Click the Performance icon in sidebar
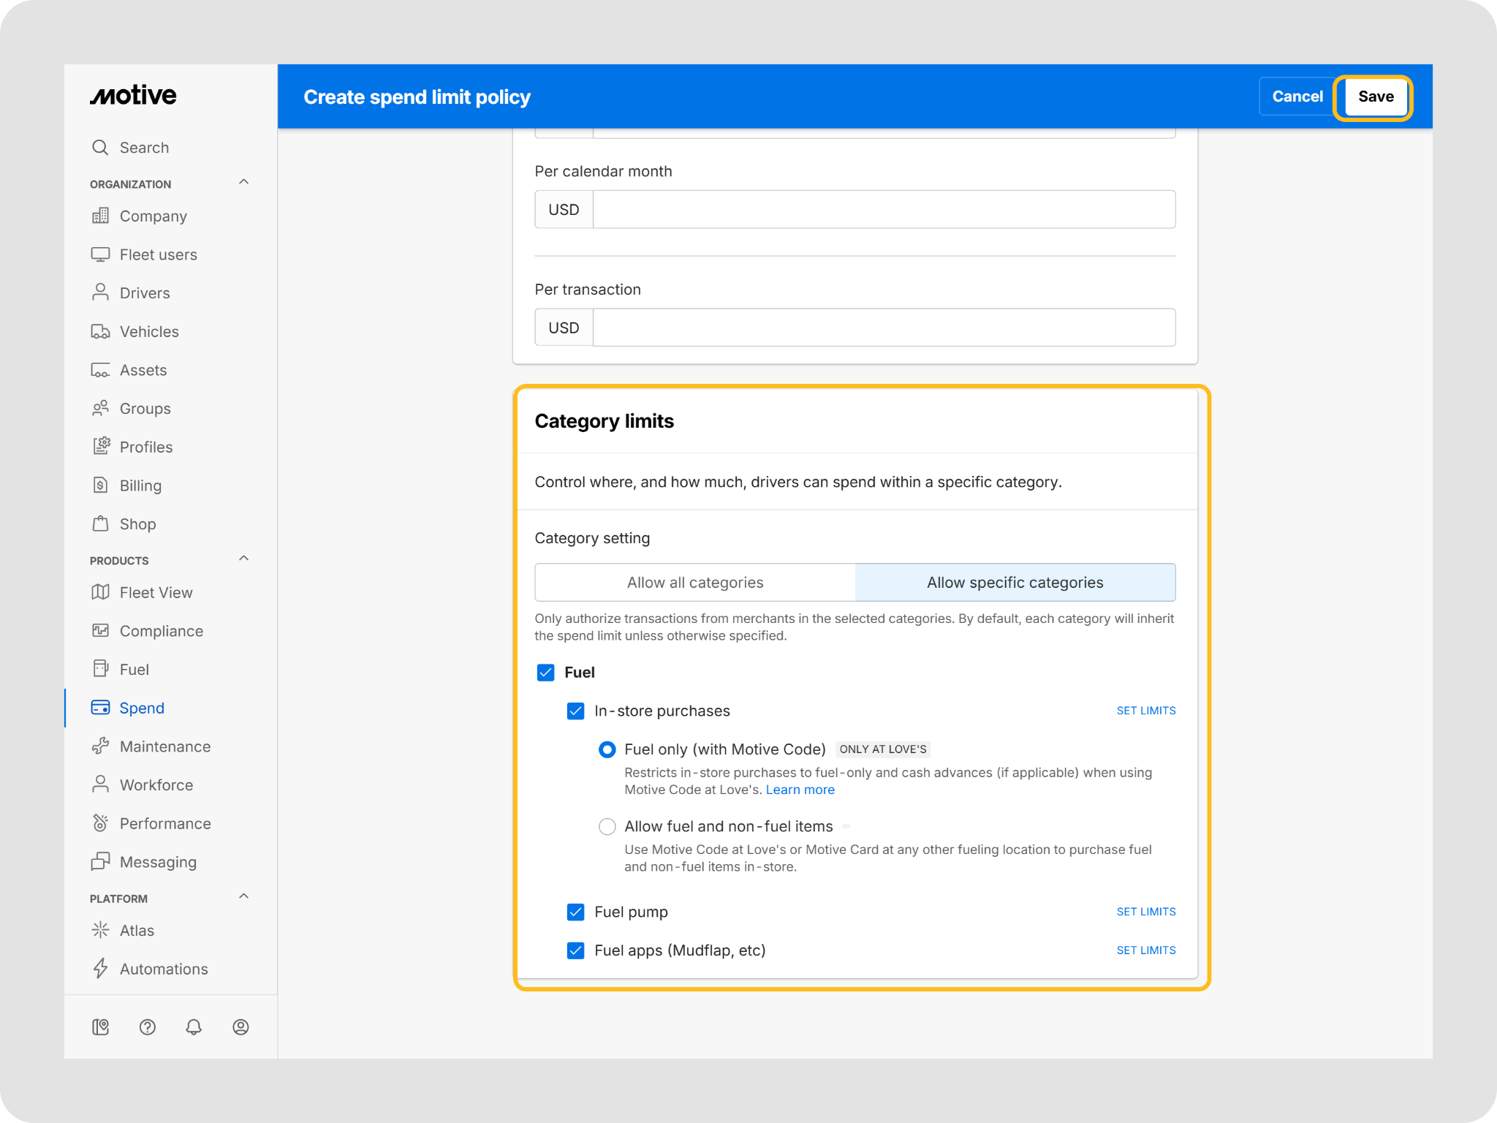 tap(100, 823)
